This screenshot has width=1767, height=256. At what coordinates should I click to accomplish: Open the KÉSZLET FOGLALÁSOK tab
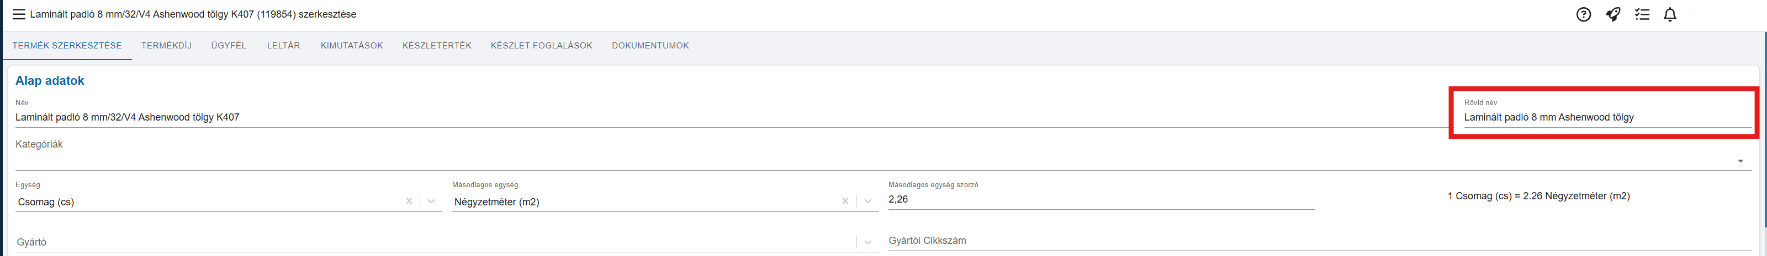[541, 46]
